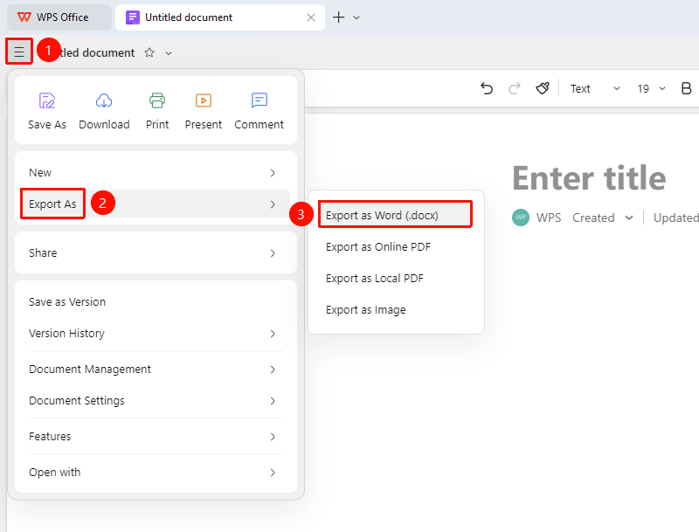
Task: Click the Enter title field
Action: 589,178
